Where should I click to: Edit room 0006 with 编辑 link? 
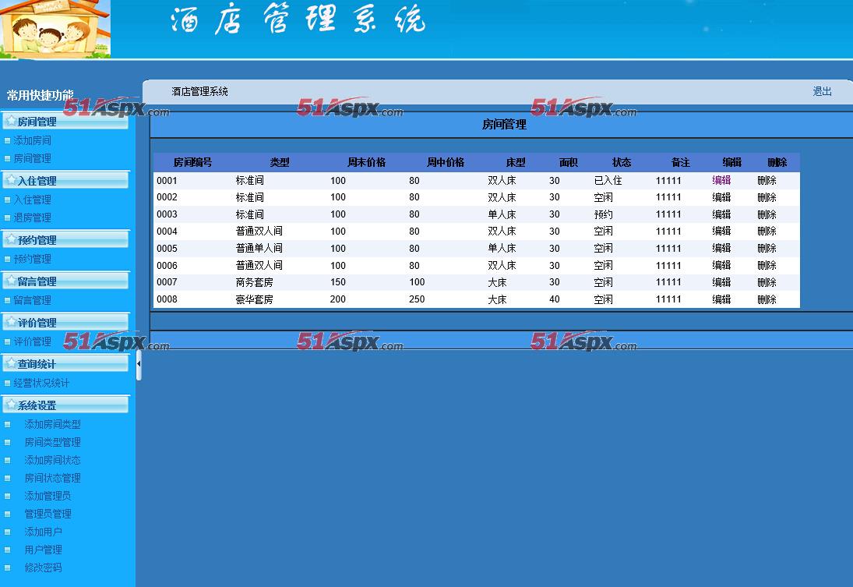721,265
